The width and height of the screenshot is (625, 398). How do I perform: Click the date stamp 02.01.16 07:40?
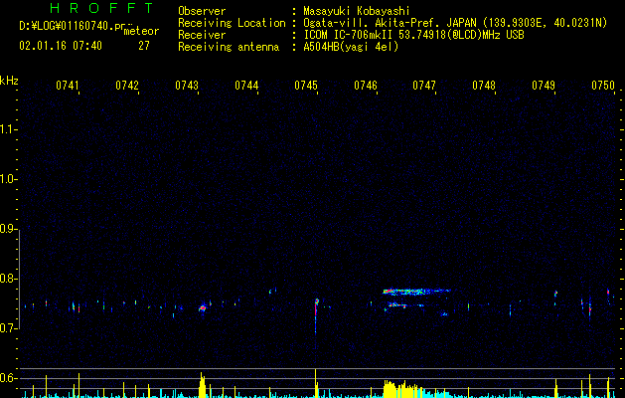pos(61,46)
